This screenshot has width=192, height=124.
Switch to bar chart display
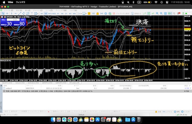coord(145,13)
